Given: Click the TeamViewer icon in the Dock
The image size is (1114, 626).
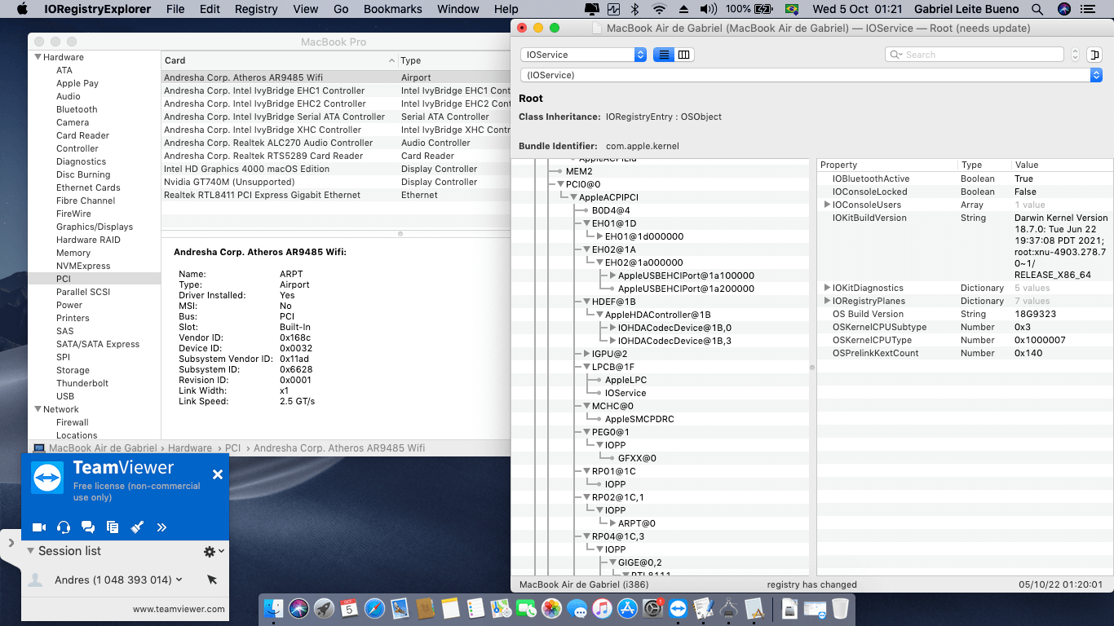Looking at the screenshot, I should [x=678, y=608].
